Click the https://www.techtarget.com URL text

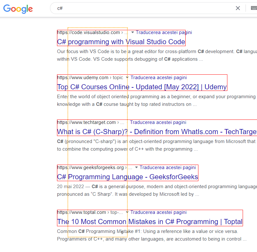pyautogui.click(x=86, y=122)
